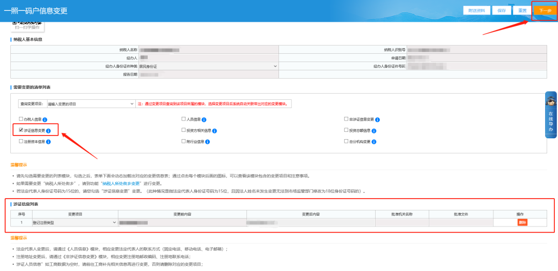The width and height of the screenshot is (558, 271).
Task: Open the 经办人身份证件种类 dropdown
Action: 208,66
